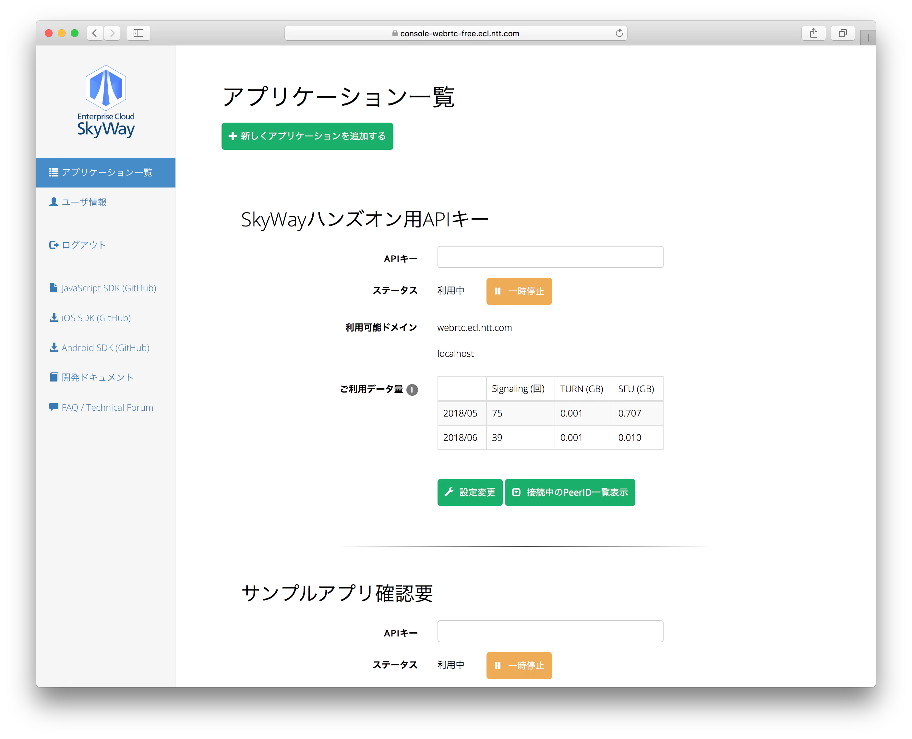The width and height of the screenshot is (912, 739).
Task: Click the Signaling (回) column header
Action: 520,389
